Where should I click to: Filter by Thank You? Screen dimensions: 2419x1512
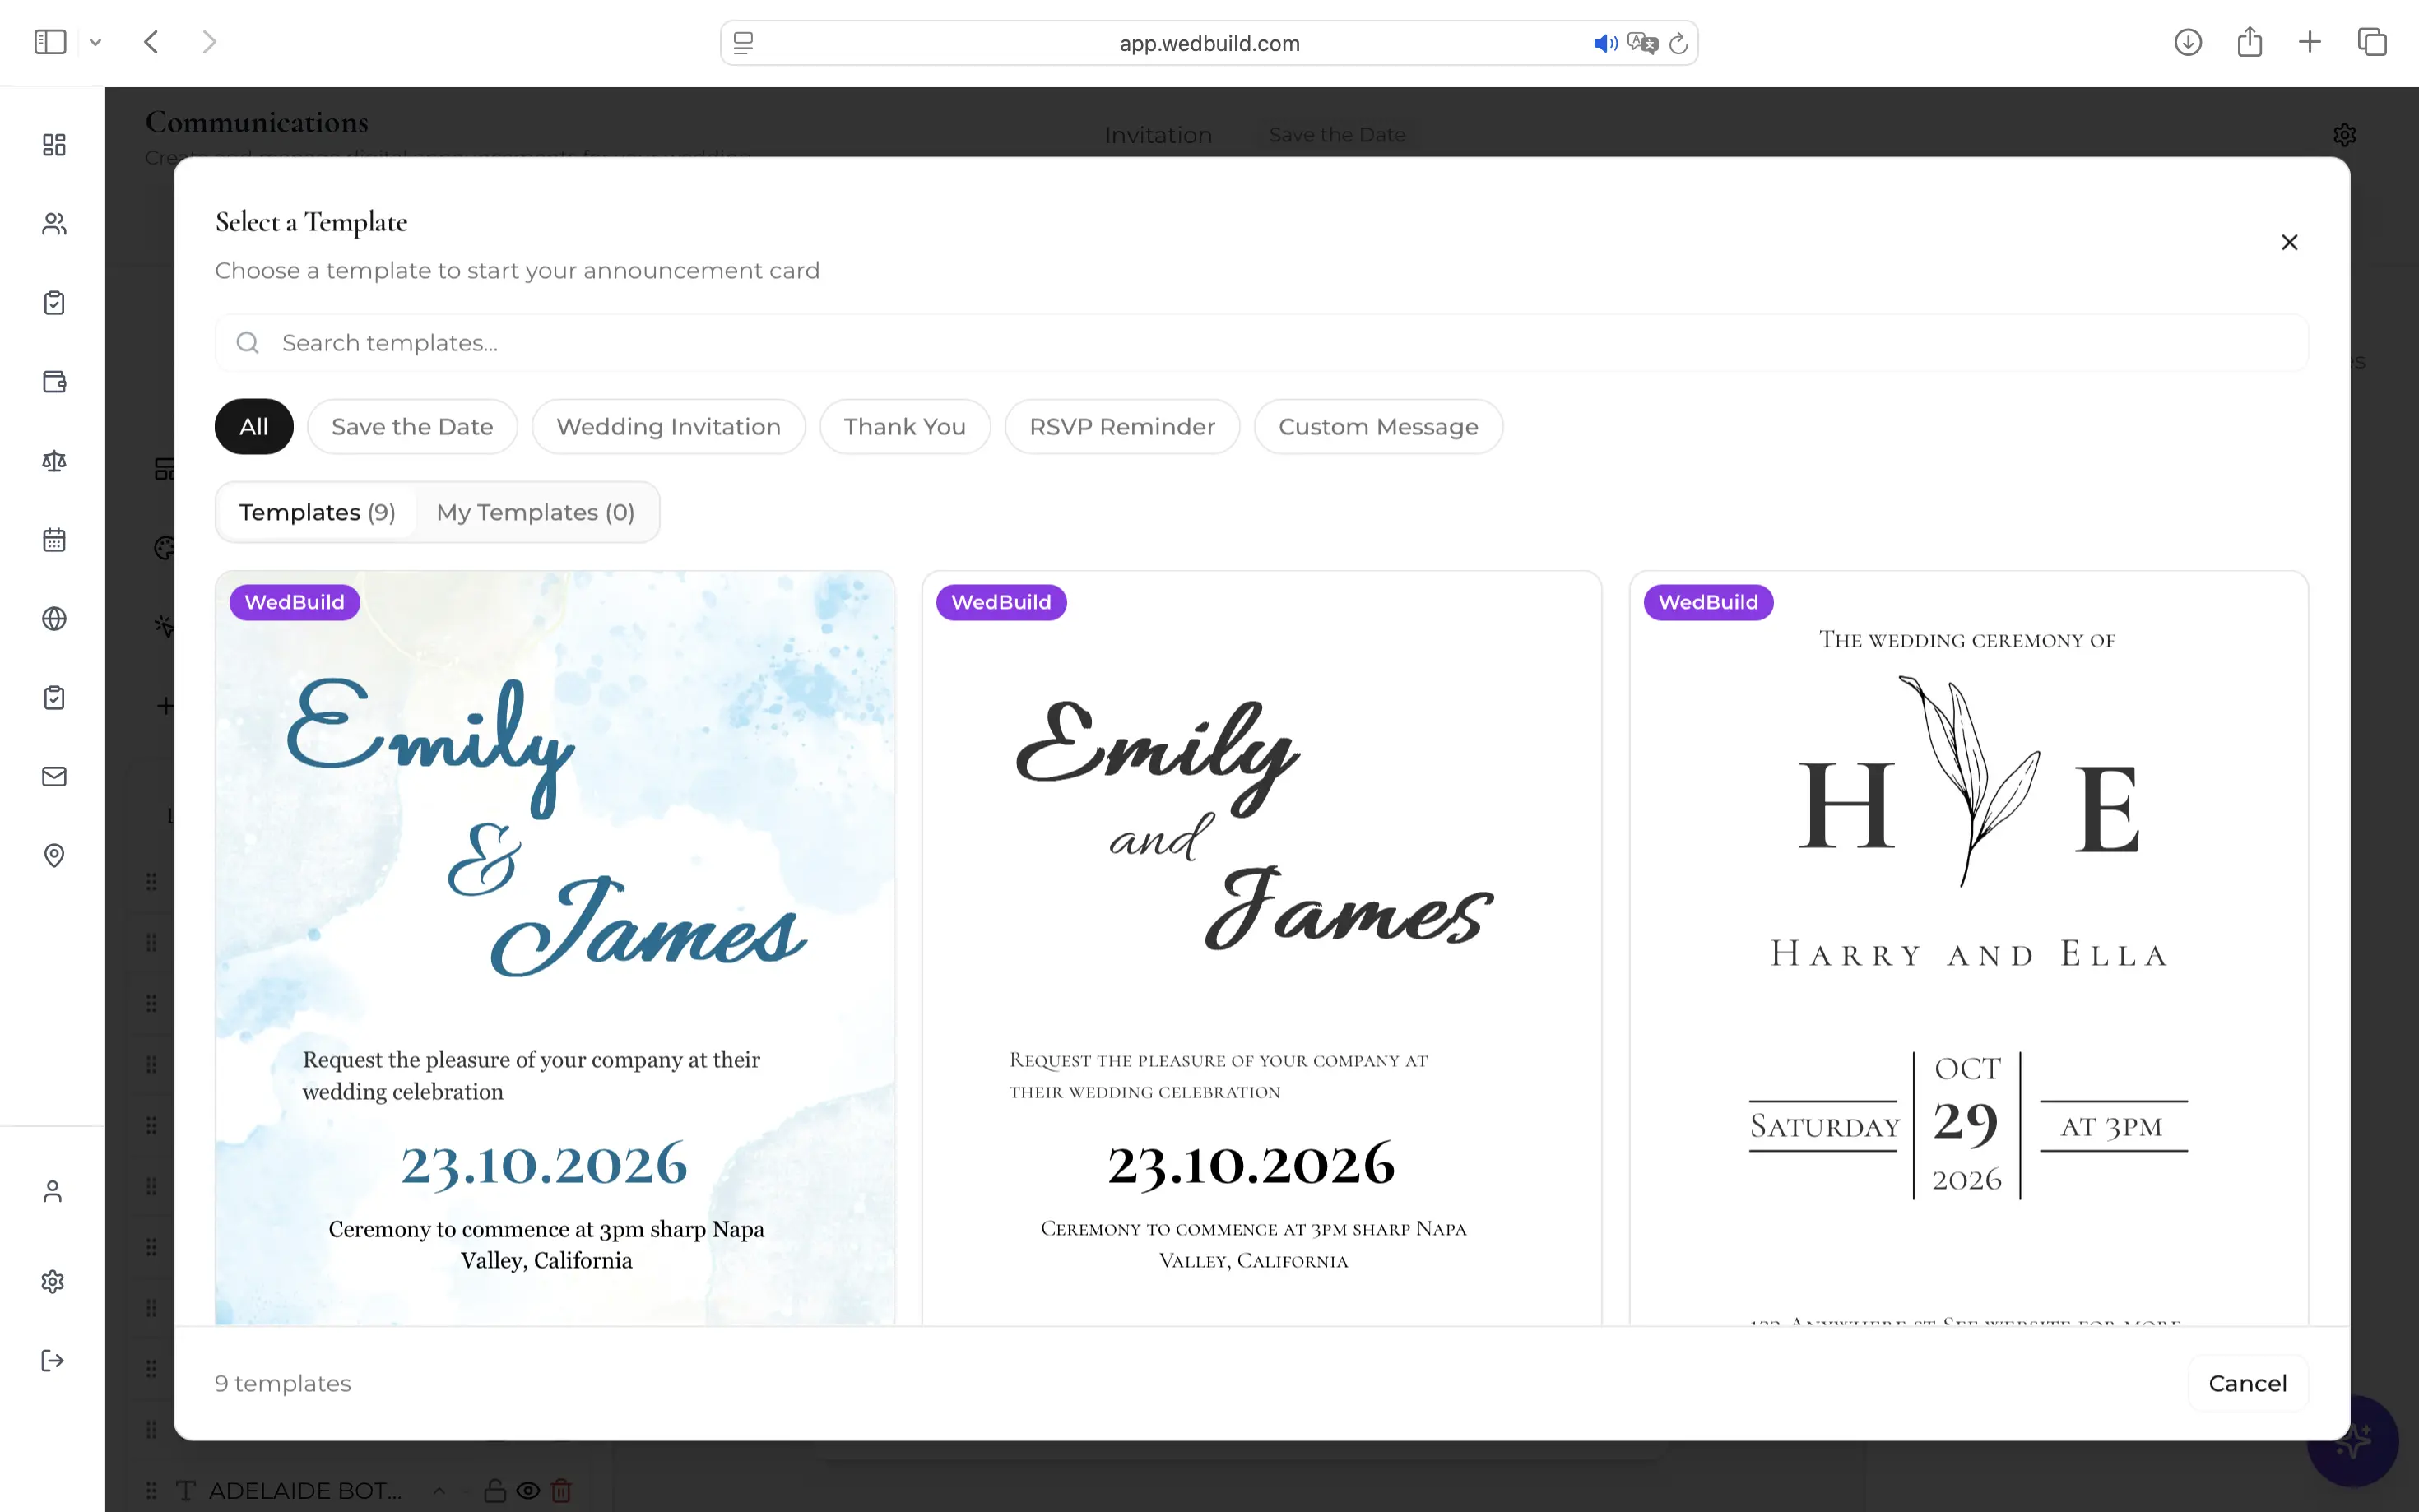[904, 427]
